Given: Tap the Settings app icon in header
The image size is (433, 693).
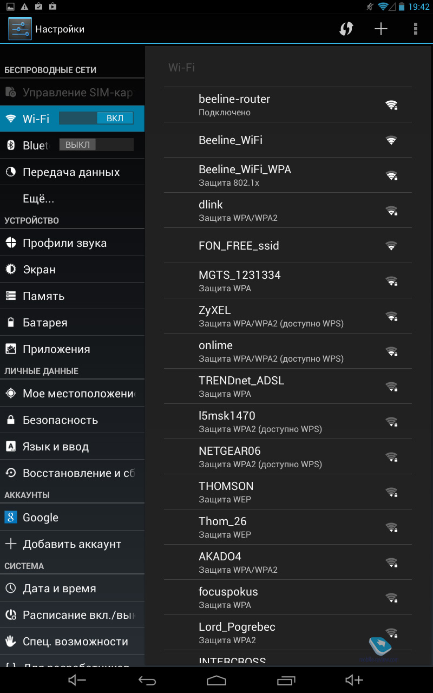Looking at the screenshot, I should coord(20,29).
